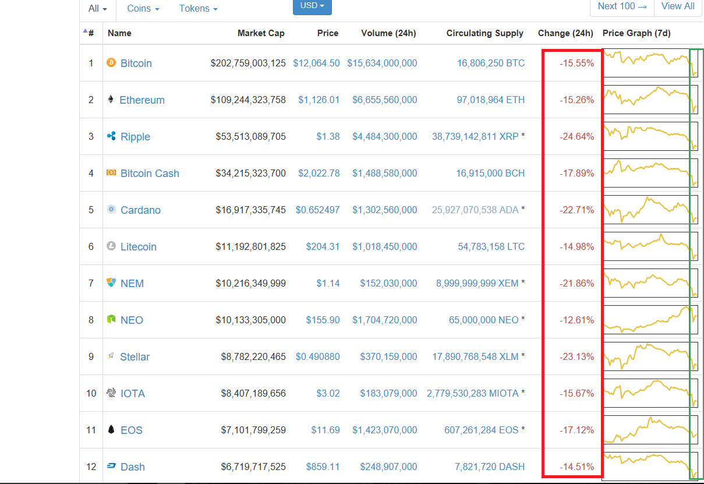Click Litecoin market cap $11,192,801,825
704x484 pixels.
point(251,246)
